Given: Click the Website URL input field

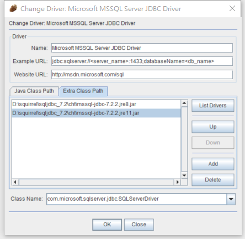Looking at the screenshot, I should (142, 75).
